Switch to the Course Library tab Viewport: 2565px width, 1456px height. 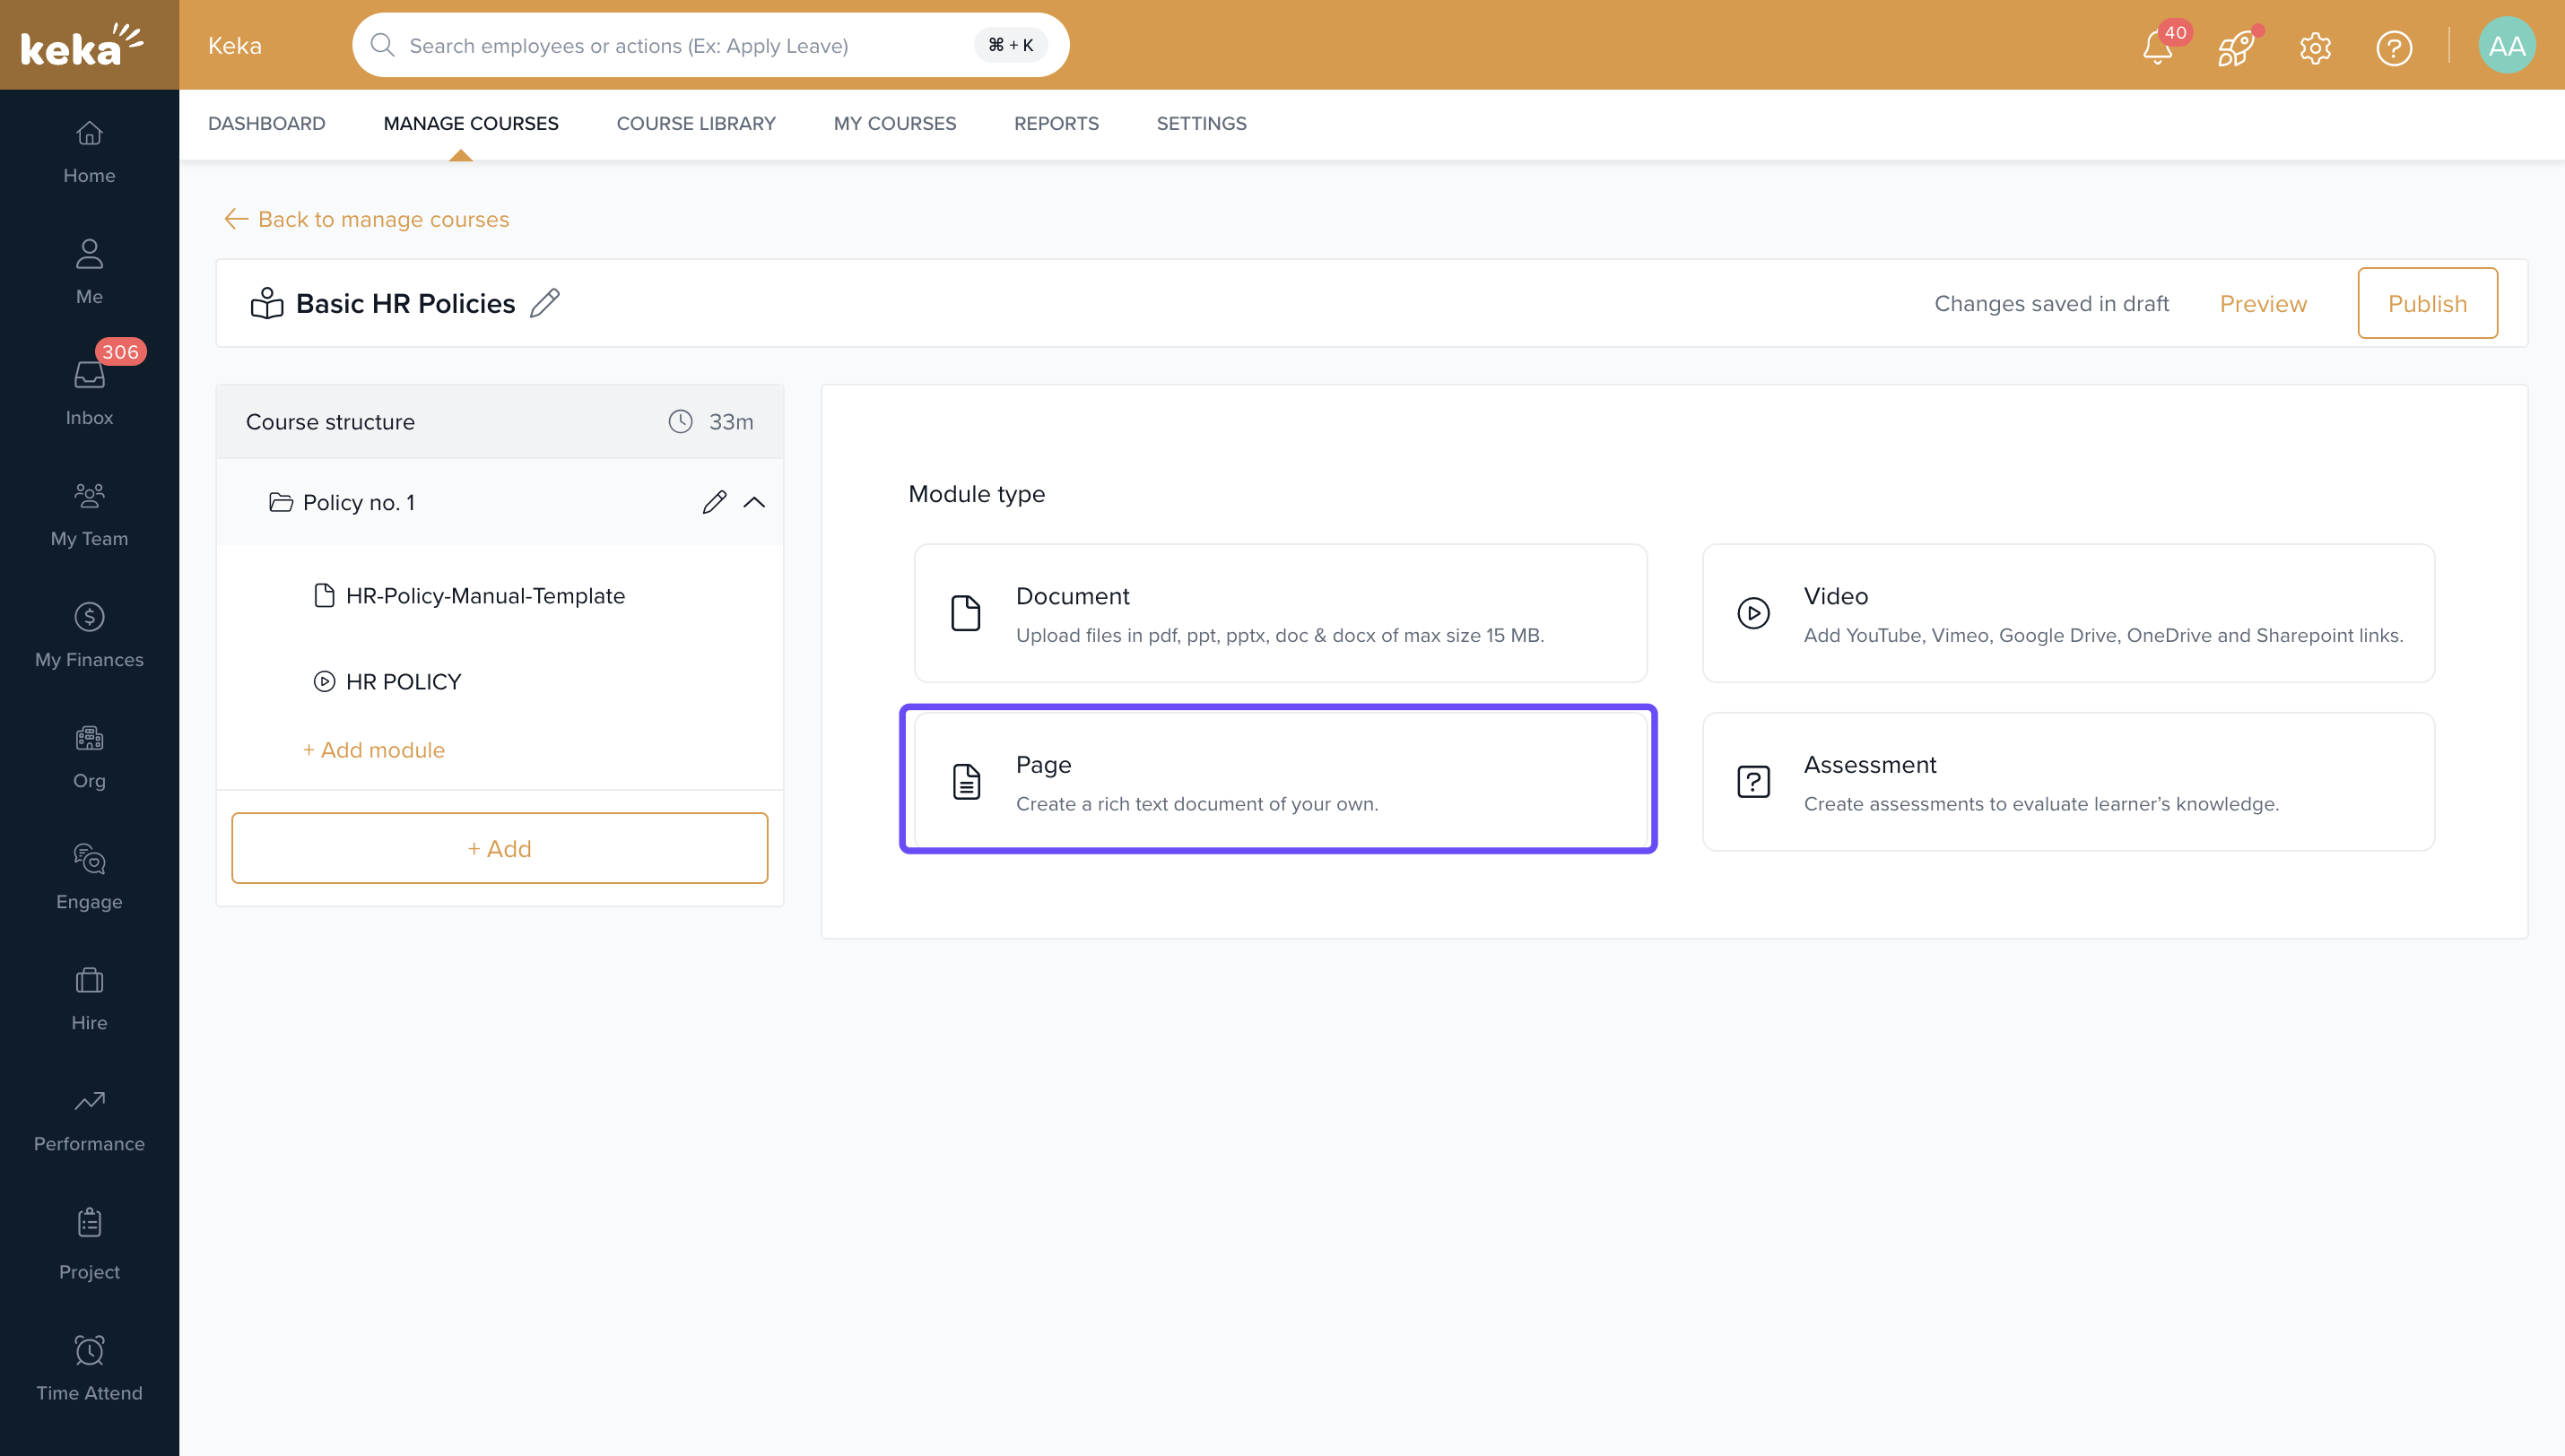(x=695, y=123)
